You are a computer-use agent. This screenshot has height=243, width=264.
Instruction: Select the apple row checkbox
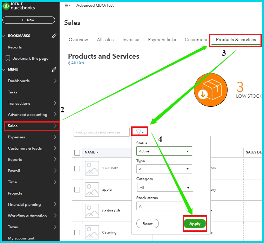pos(77,190)
